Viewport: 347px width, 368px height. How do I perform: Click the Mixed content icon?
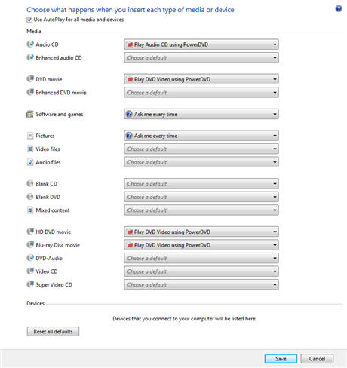click(x=30, y=210)
